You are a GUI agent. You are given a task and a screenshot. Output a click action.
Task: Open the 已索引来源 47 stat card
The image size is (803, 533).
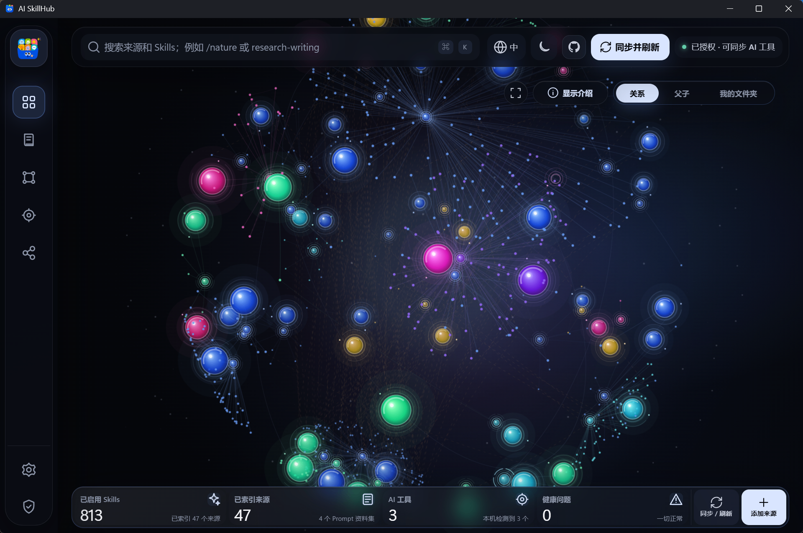304,507
